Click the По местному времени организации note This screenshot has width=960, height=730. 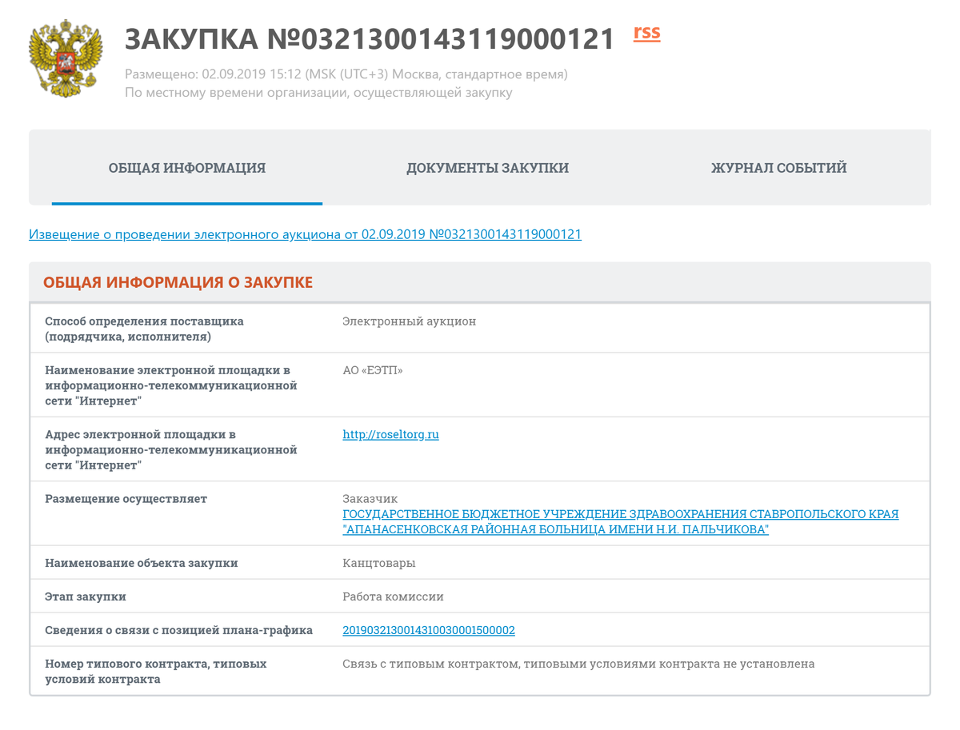318,93
